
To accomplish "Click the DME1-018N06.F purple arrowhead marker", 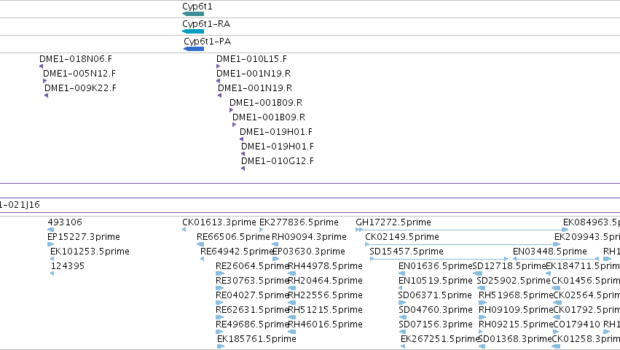I will [x=41, y=66].
